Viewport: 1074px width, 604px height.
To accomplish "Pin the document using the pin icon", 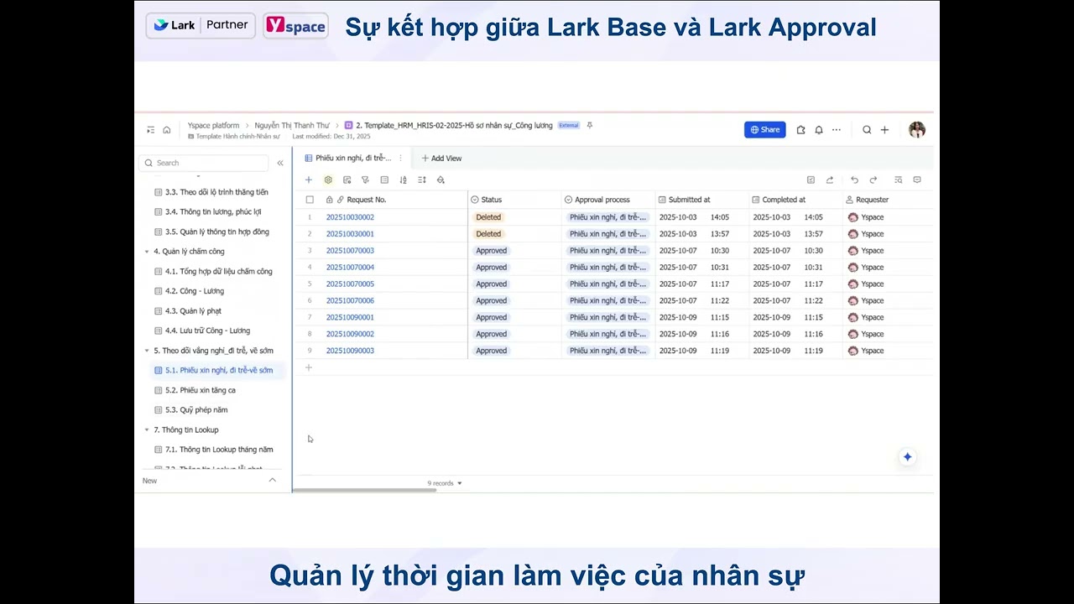I will (590, 125).
